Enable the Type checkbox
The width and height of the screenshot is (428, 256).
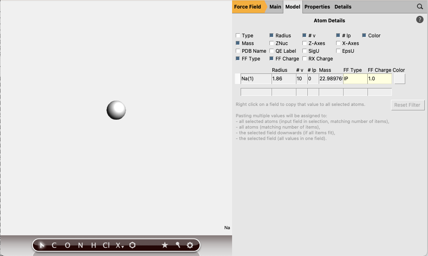pos(237,35)
